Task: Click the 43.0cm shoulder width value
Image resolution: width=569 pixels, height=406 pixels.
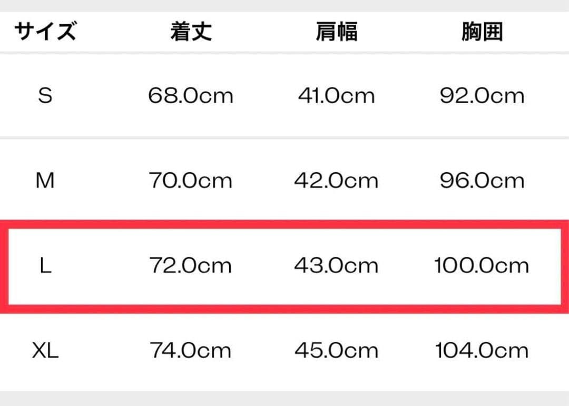Action: coord(337,266)
